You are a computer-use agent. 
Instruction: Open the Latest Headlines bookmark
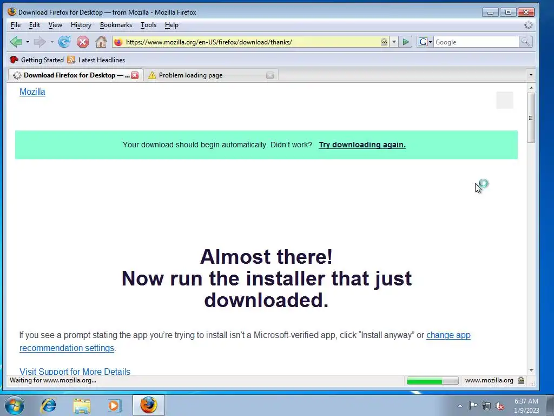click(96, 60)
